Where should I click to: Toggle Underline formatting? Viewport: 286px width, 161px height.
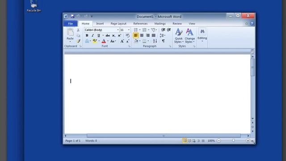pyautogui.click(x=99, y=35)
